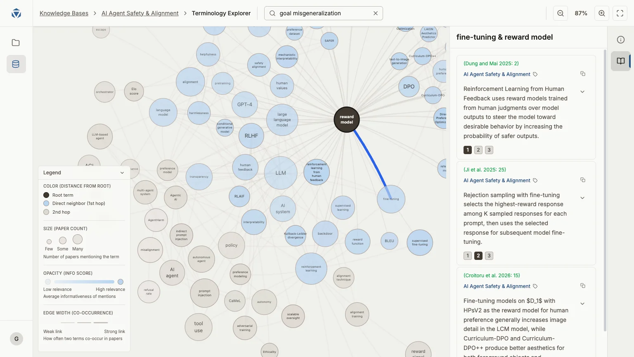The width and height of the screenshot is (634, 357).
Task: Select the tool use node
Action: [199, 327]
